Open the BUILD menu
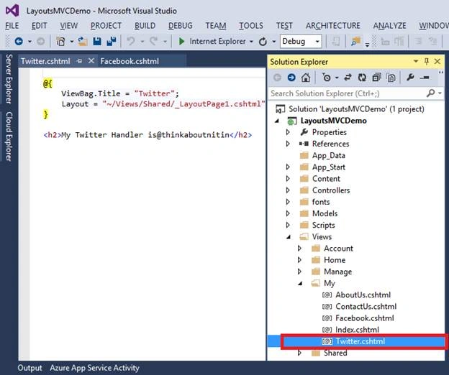Image resolution: width=449 pixels, height=375 pixels. 145,26
